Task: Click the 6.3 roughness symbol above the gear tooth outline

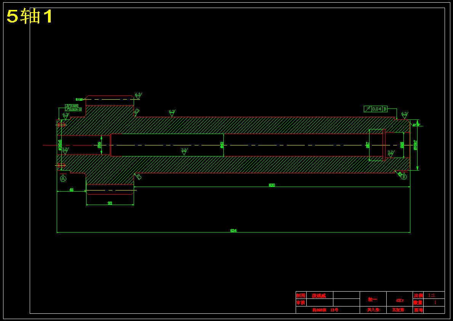Action: click(138, 96)
